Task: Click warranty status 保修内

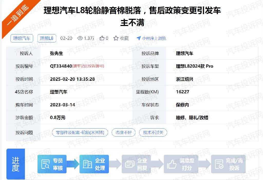Action: [x=182, y=105]
